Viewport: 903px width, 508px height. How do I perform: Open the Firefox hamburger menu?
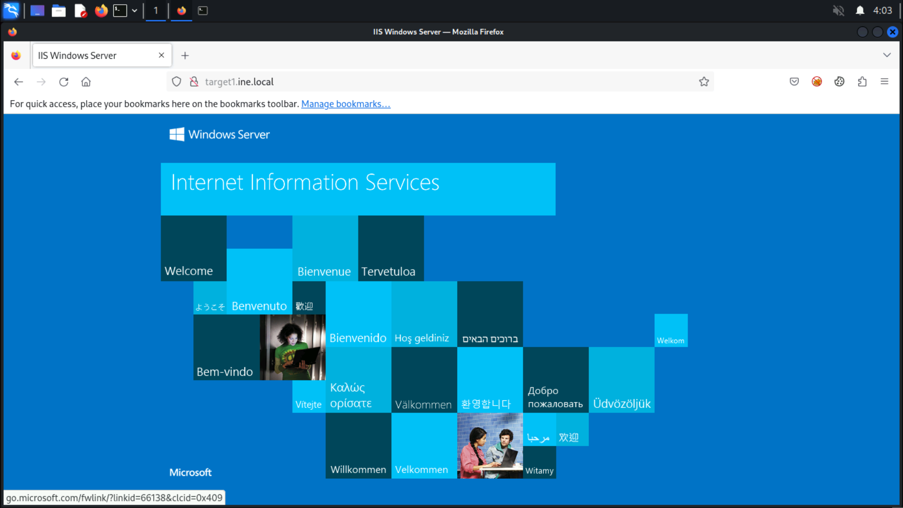click(x=885, y=81)
